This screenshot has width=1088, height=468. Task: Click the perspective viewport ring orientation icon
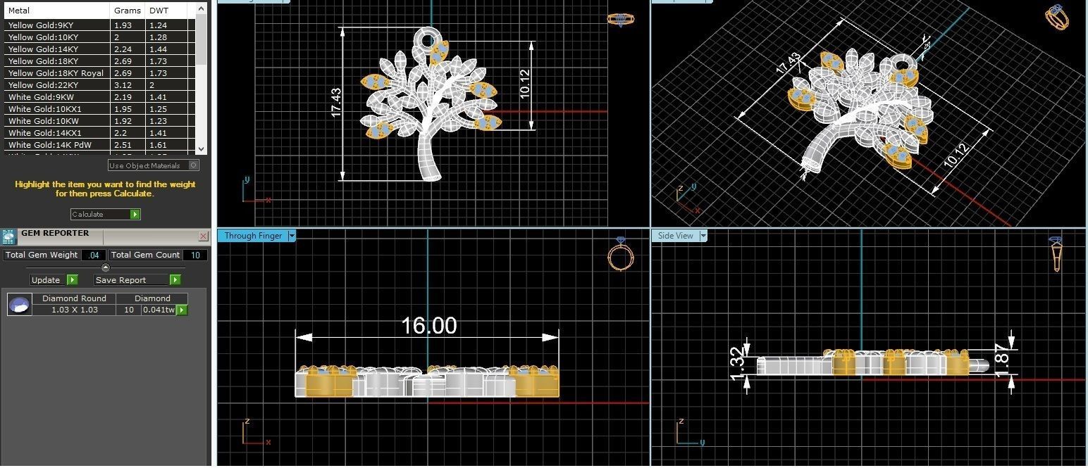pos(1057,17)
